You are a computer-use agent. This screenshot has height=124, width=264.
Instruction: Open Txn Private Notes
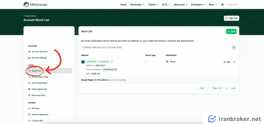pyautogui.click(x=38, y=83)
